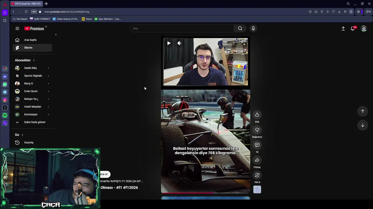373x209 pixels.
Task: Open browser downloads icon
Action: 339,12
